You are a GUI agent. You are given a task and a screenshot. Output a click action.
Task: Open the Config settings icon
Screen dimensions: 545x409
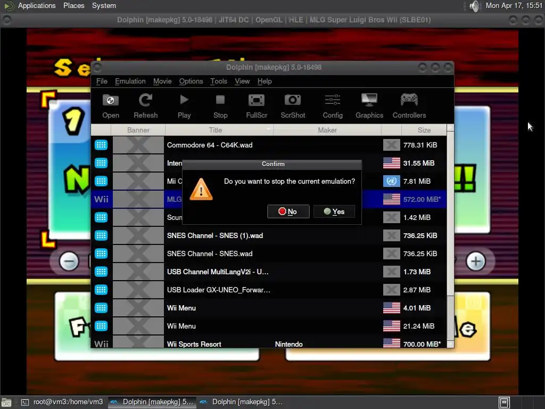(x=333, y=106)
